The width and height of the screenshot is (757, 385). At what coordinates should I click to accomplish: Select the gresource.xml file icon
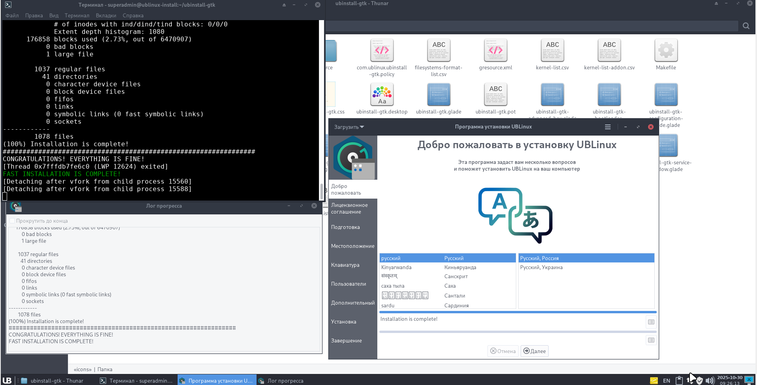[x=495, y=50]
